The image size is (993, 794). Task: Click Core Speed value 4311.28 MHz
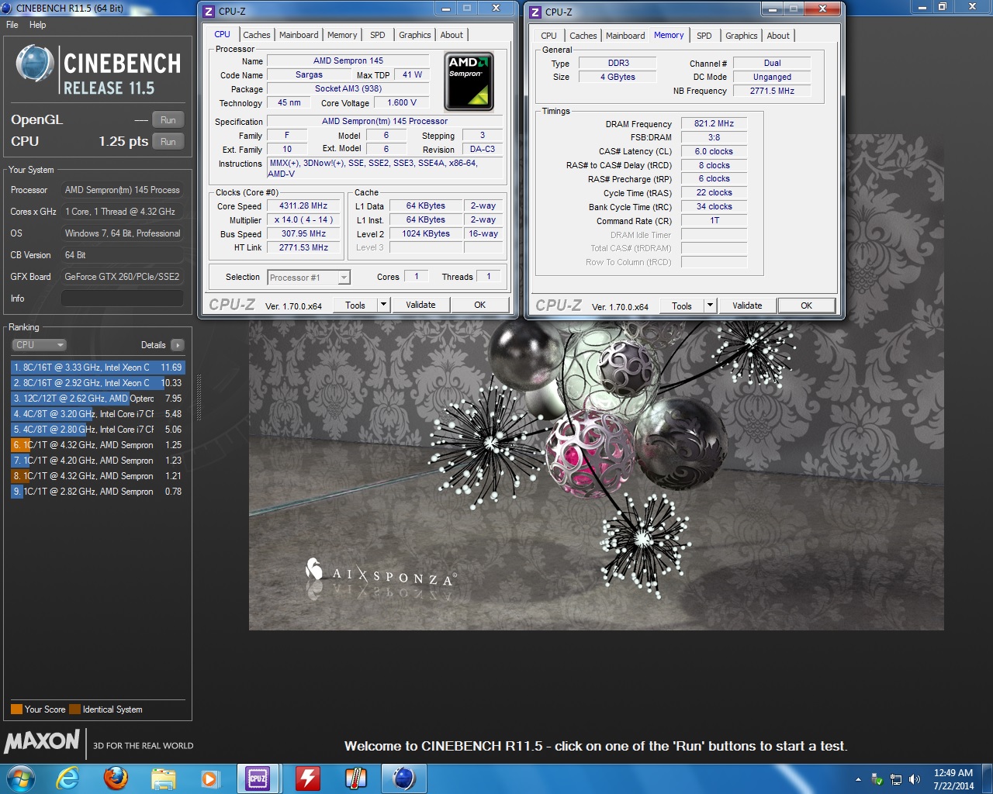pyautogui.click(x=303, y=206)
